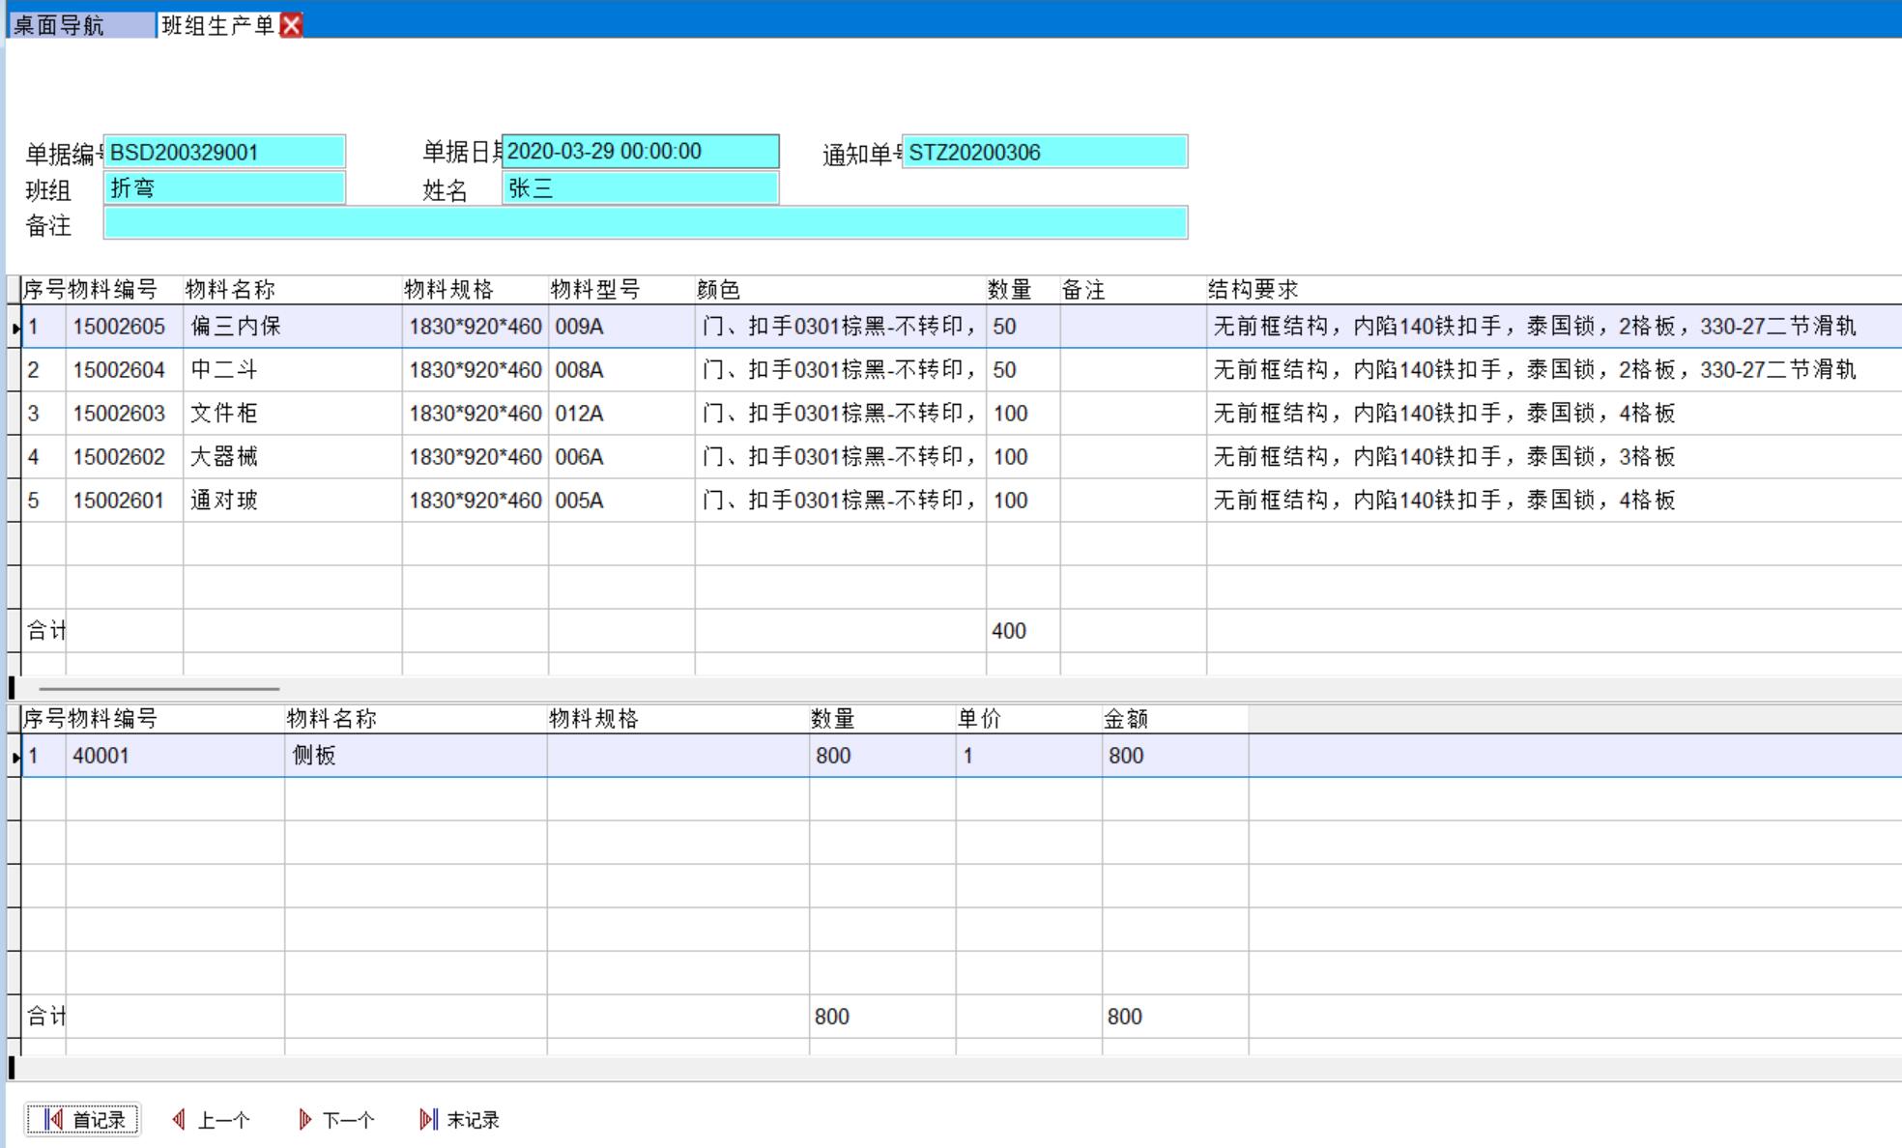The width and height of the screenshot is (1902, 1148).
Task: Click the empty 备注 input field
Action: tap(645, 223)
